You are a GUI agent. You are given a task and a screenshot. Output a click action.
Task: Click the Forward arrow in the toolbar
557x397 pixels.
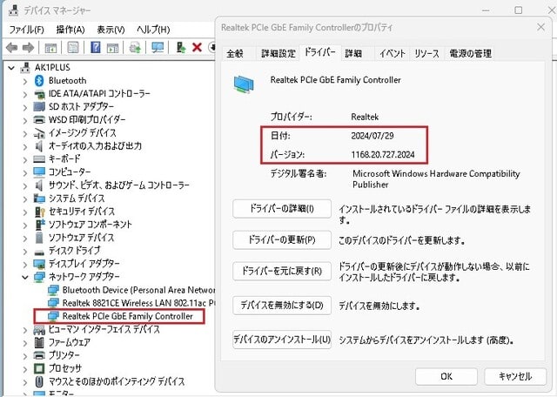[x=28, y=47]
